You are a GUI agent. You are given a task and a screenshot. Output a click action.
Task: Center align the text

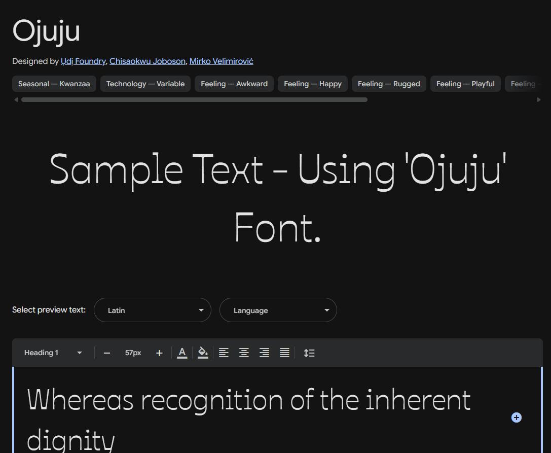(244, 353)
